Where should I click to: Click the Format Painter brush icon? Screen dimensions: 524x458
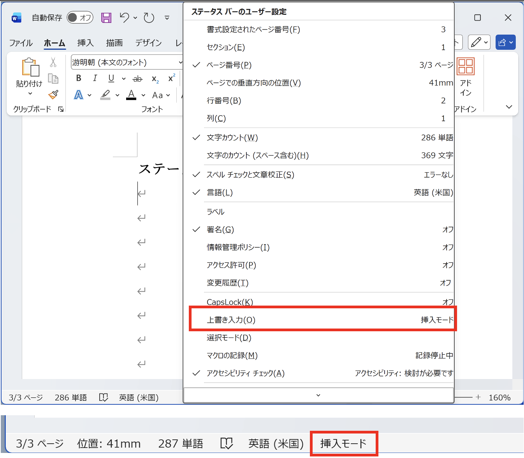(x=53, y=94)
